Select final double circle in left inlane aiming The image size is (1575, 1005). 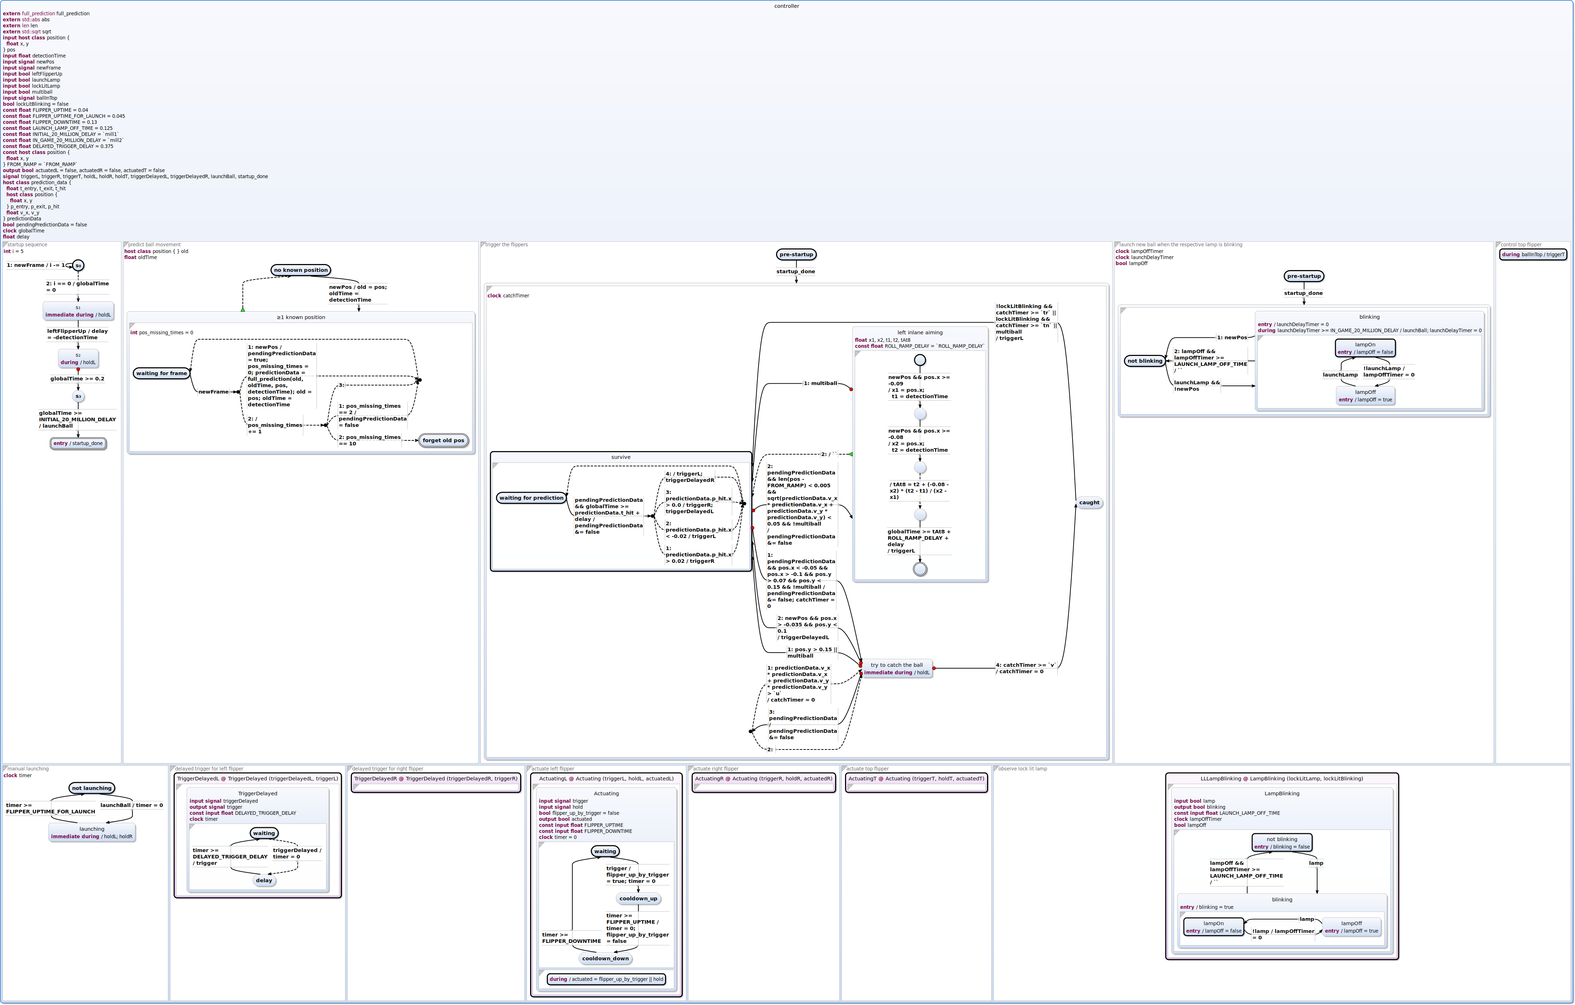point(920,570)
